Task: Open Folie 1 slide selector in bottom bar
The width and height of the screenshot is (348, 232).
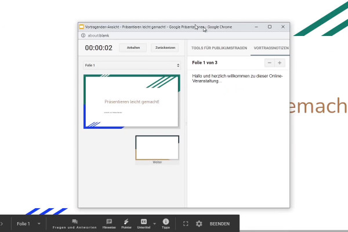Action: click(x=28, y=224)
